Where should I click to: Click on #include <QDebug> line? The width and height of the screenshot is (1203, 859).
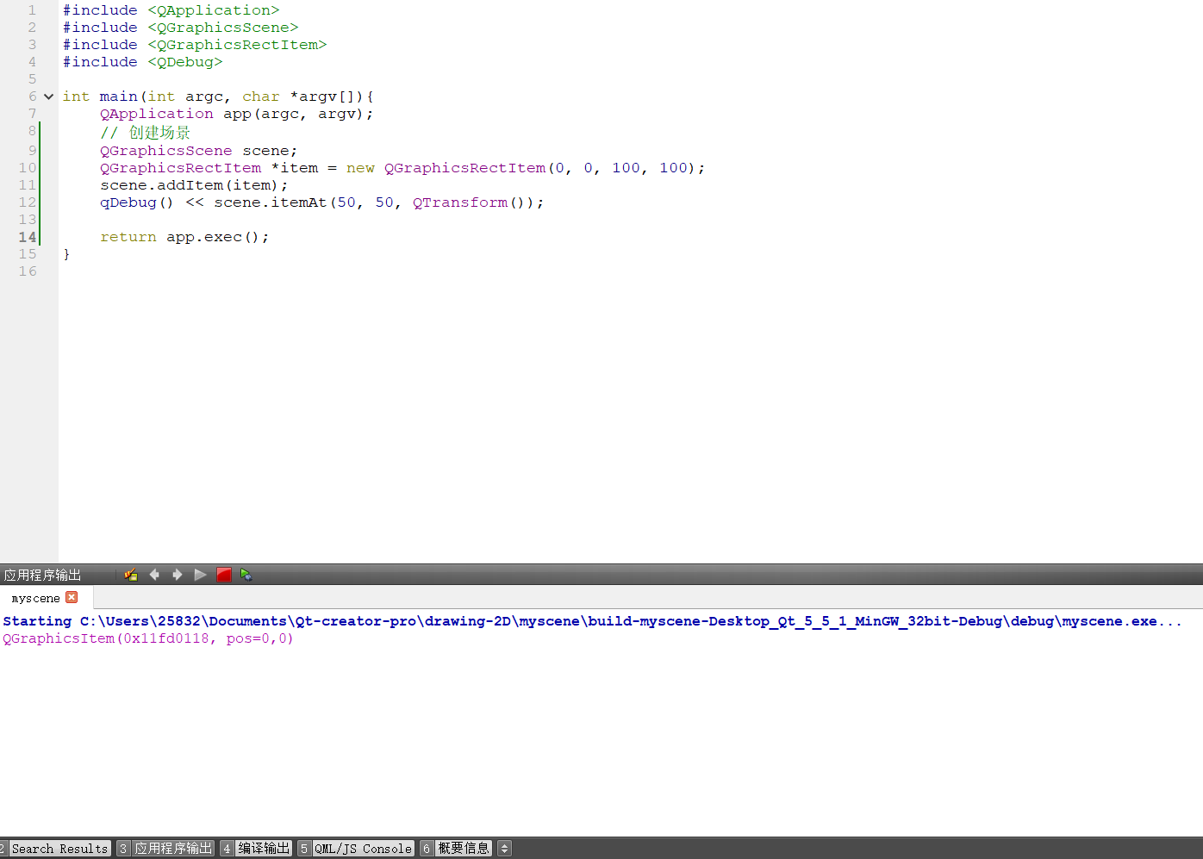pyautogui.click(x=142, y=62)
